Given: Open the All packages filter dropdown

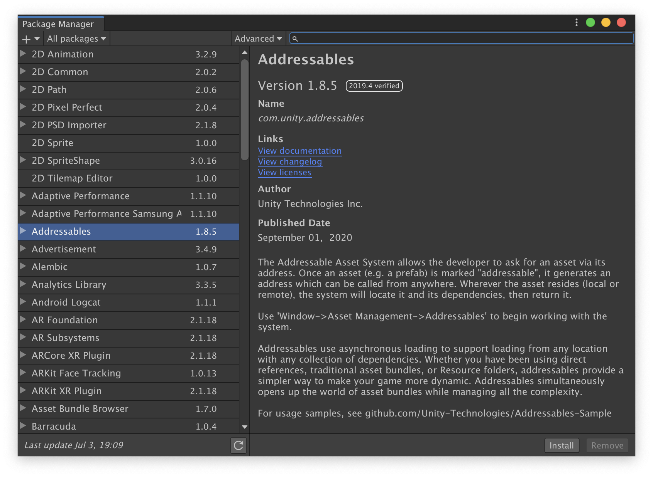Looking at the screenshot, I should 76,39.
